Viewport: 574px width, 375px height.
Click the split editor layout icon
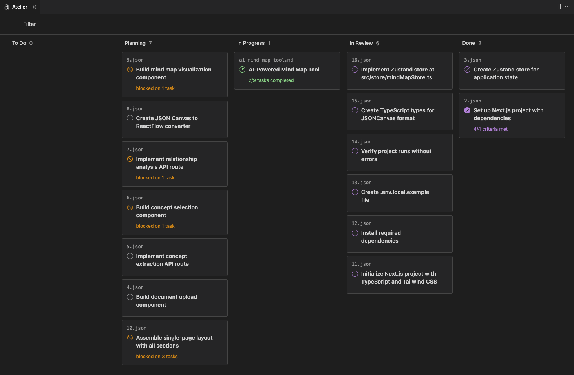(558, 7)
